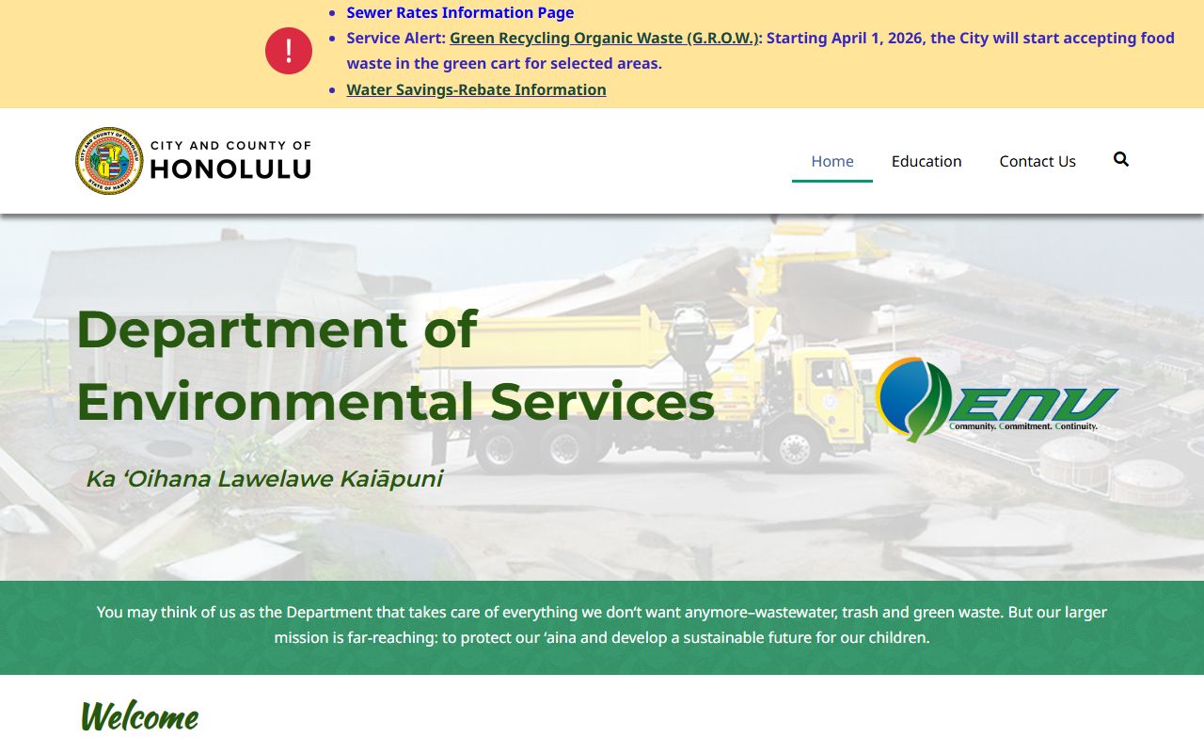The height and width of the screenshot is (753, 1204).
Task: Click Ka ʻOihana Lawelawe Kaiāpuni subtitle
Action: [x=263, y=479]
